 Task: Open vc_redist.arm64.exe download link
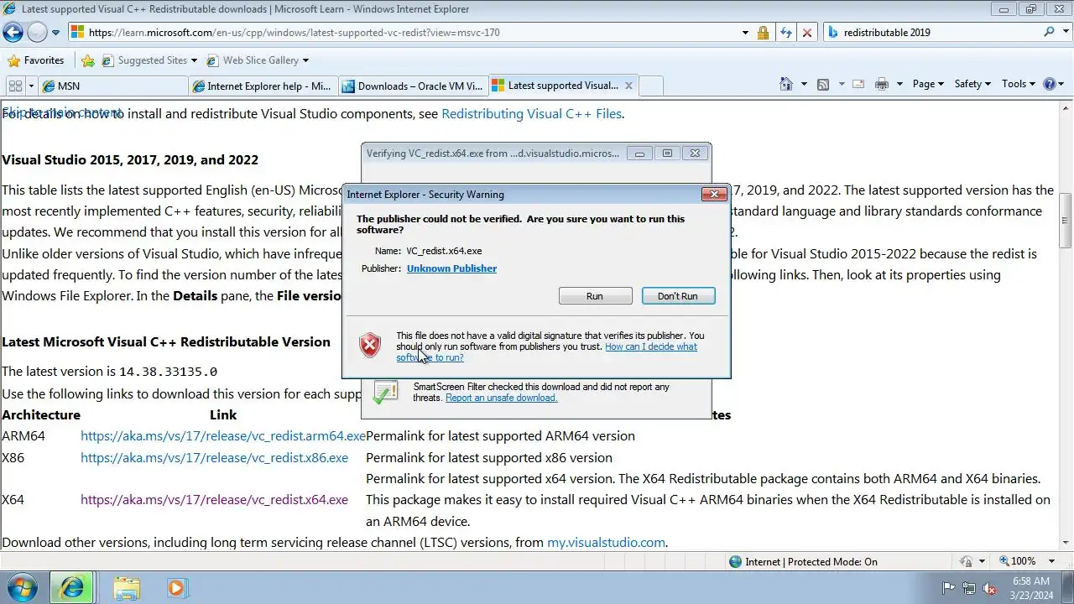click(222, 436)
